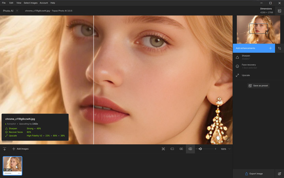
Task: Open the Sharpen enhancement settings
Action: [258, 57]
